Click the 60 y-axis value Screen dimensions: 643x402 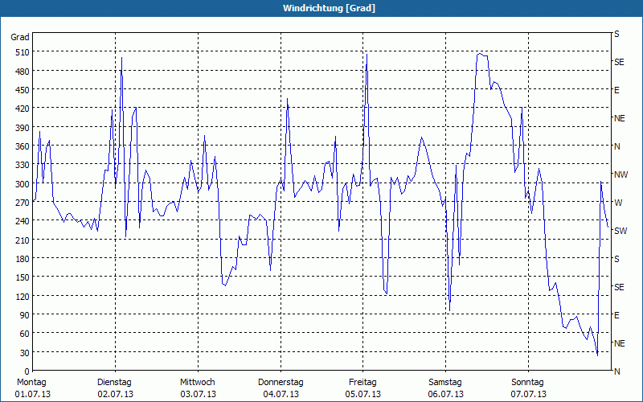pos(25,334)
